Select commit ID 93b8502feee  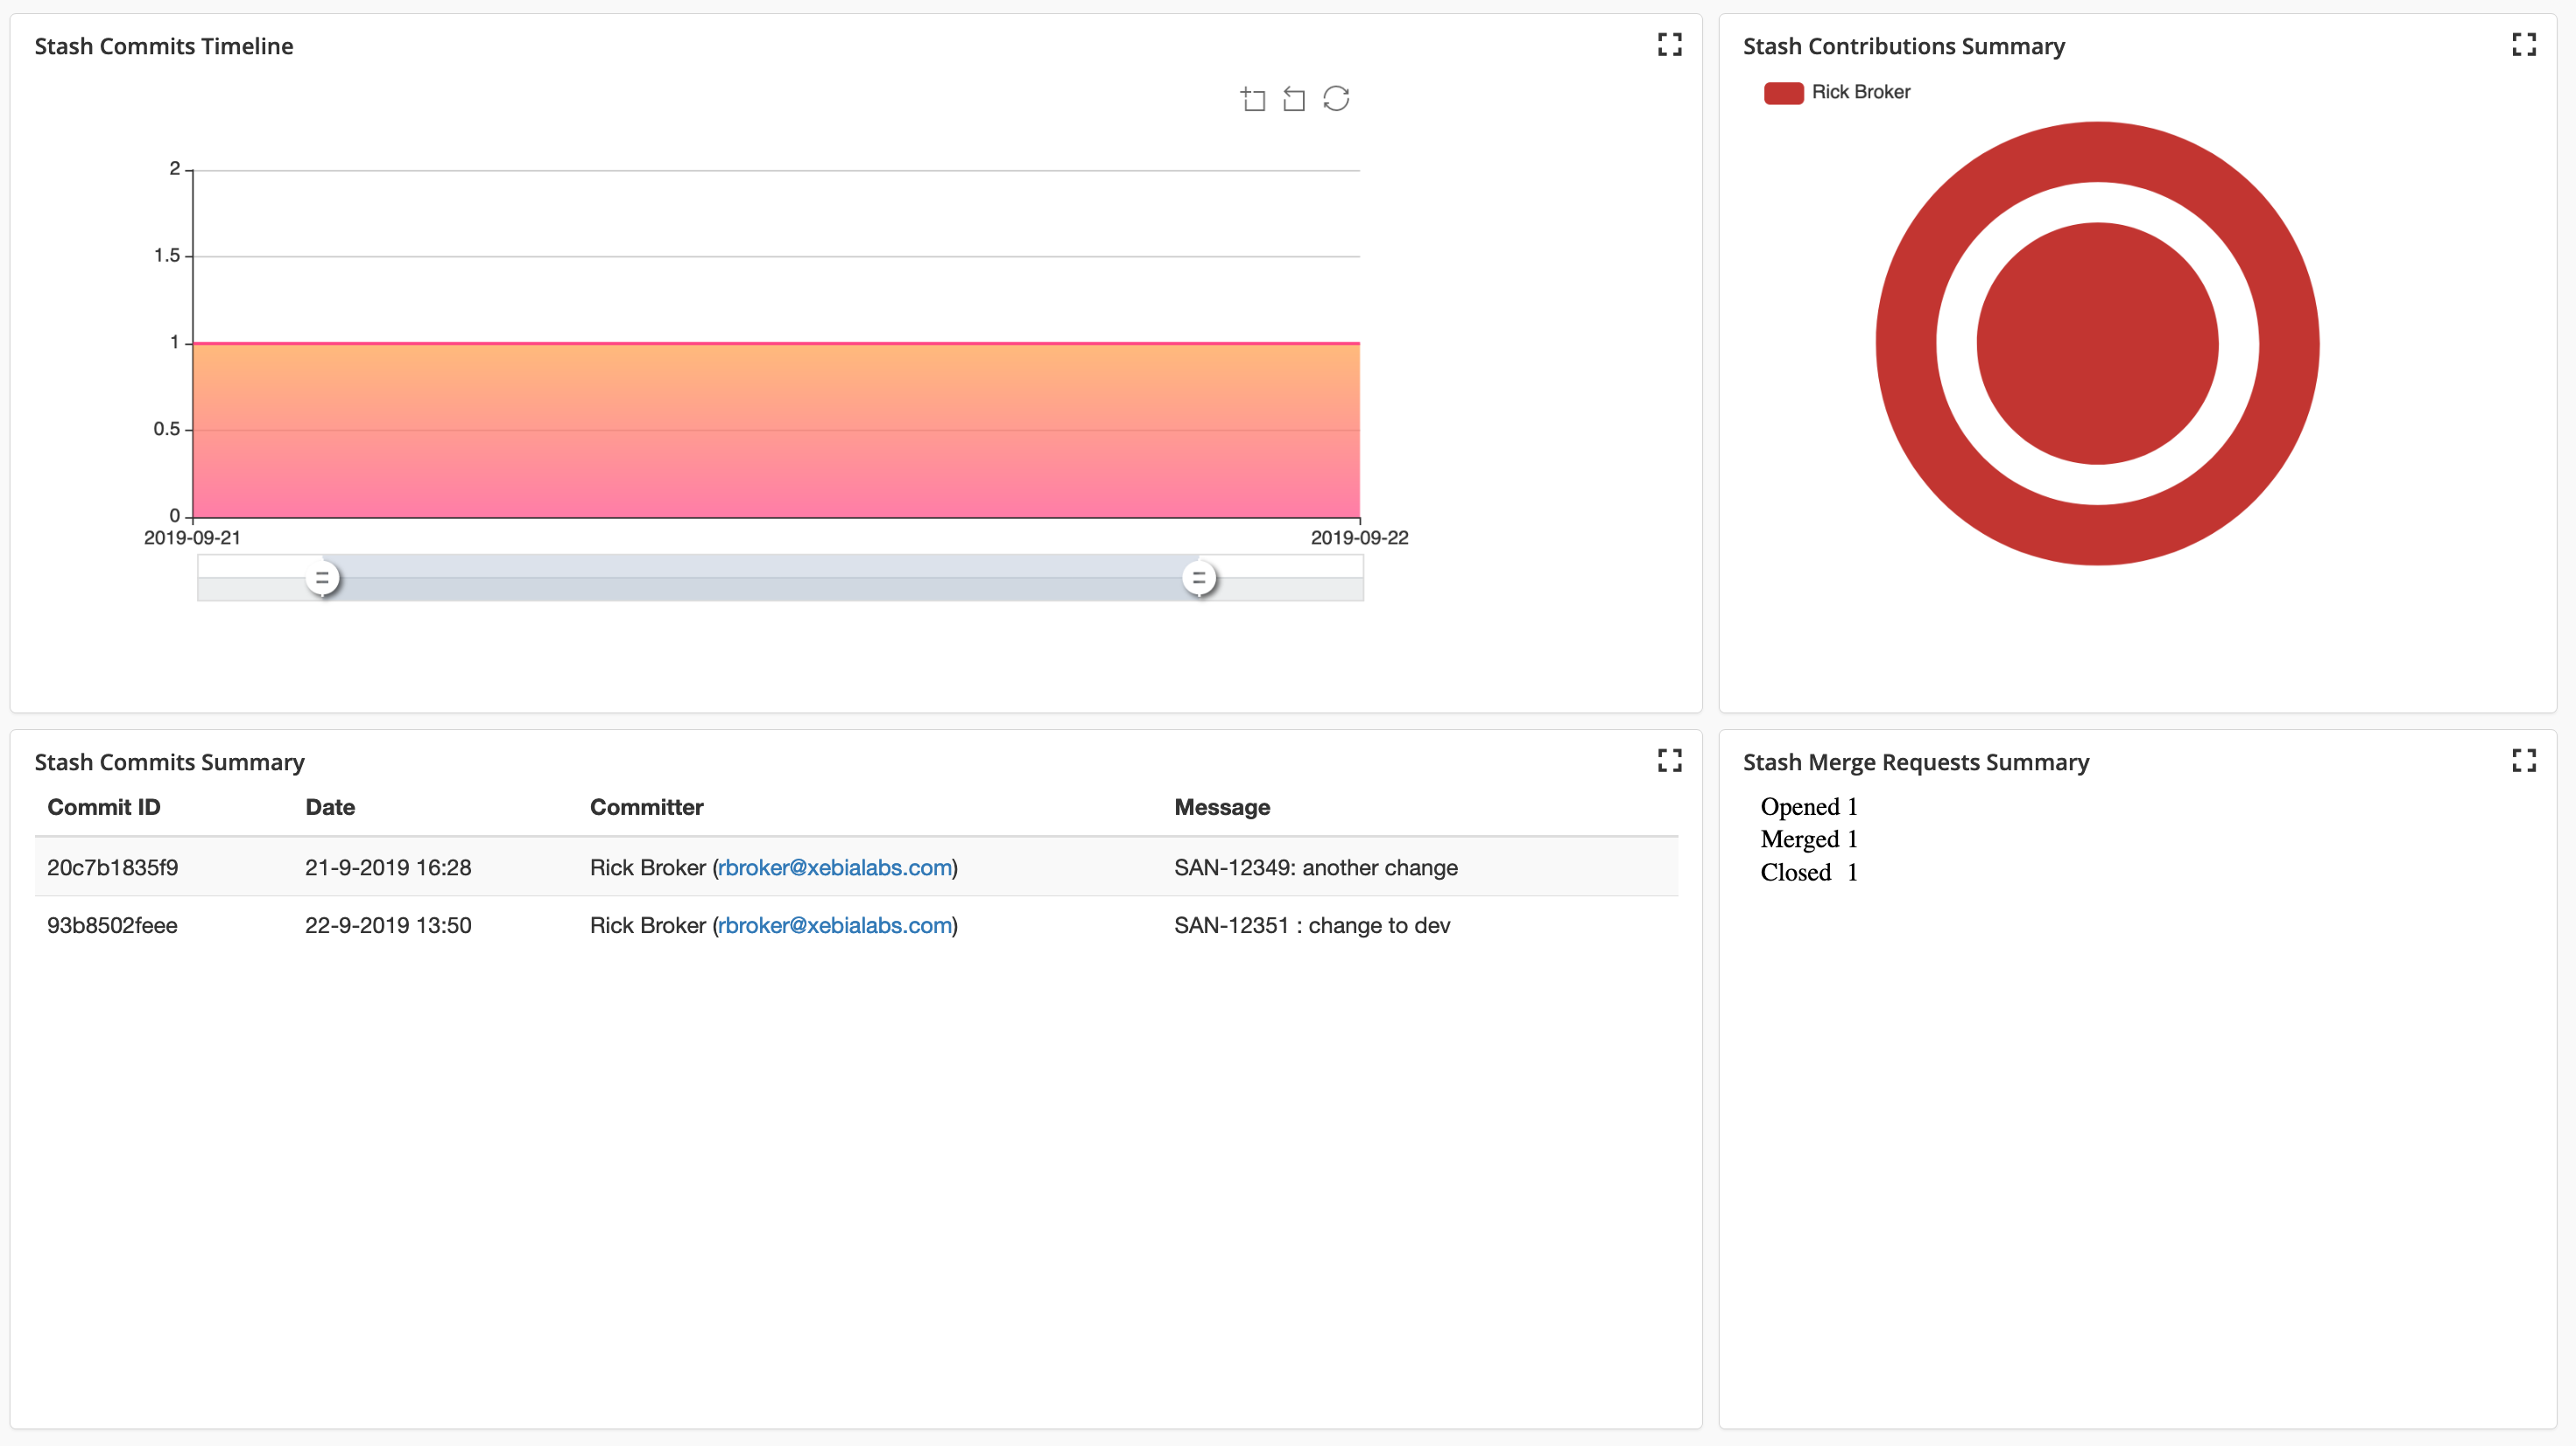(x=112, y=925)
